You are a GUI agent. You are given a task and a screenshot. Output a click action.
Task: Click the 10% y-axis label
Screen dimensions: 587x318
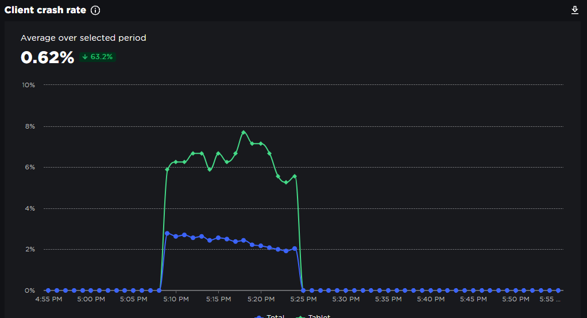(28, 85)
